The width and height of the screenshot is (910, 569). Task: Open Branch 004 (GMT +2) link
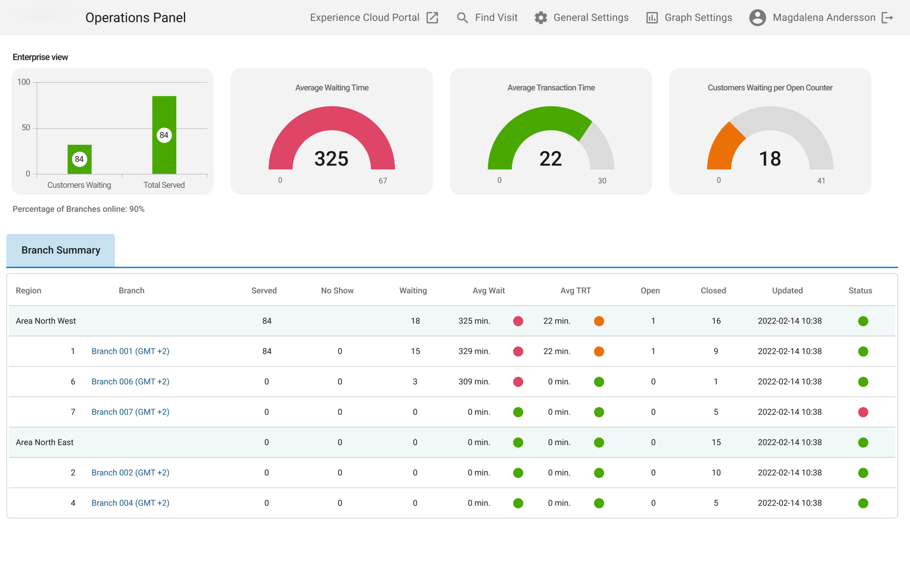point(130,503)
